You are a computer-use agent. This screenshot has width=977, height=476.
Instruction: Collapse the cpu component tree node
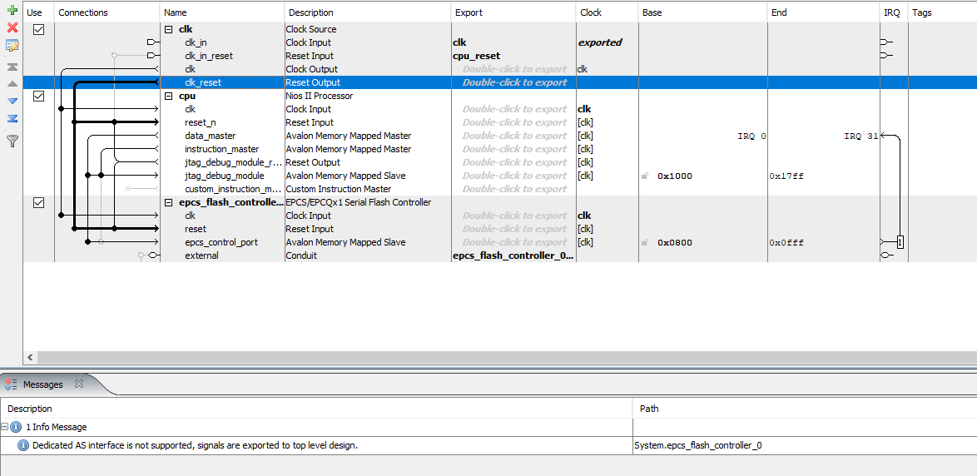pyautogui.click(x=169, y=96)
